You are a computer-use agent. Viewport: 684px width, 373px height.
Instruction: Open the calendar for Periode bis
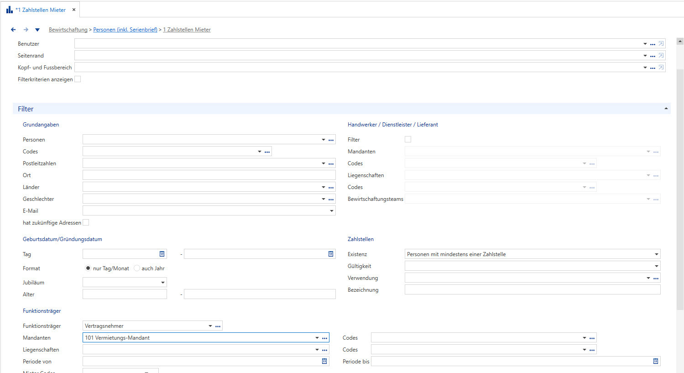point(656,361)
